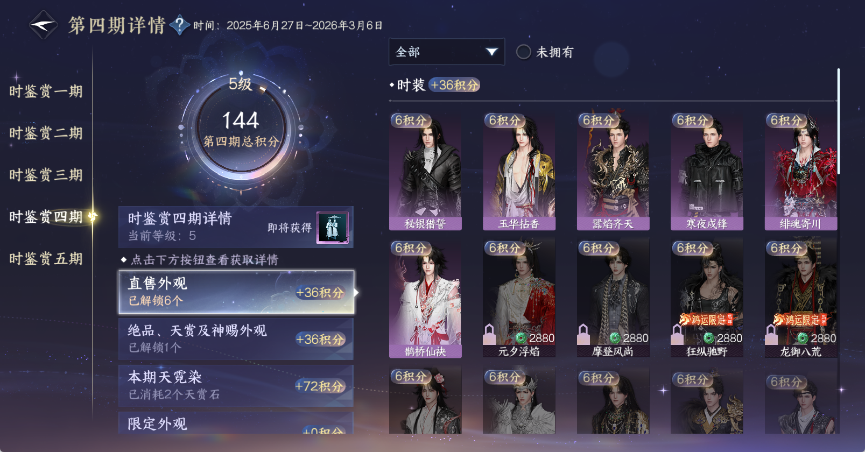This screenshot has width=865, height=452.
Task: Click the costume list vertical scrollbar
Action: pos(838,121)
